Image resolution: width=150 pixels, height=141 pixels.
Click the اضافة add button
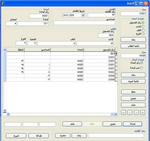(x=132, y=124)
